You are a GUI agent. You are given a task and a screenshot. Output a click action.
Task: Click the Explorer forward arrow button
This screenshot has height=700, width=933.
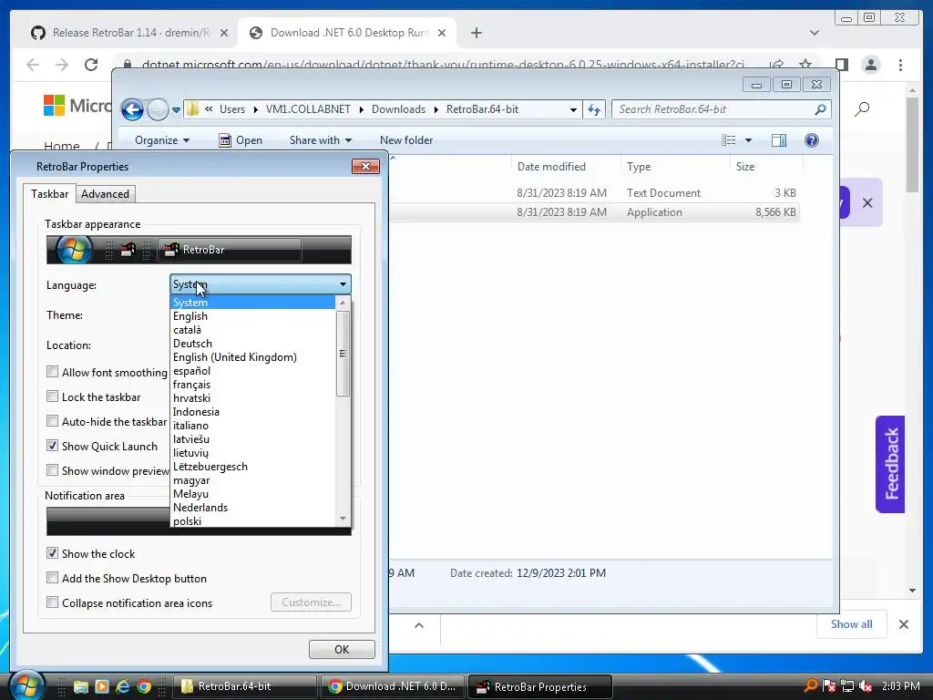tap(158, 109)
